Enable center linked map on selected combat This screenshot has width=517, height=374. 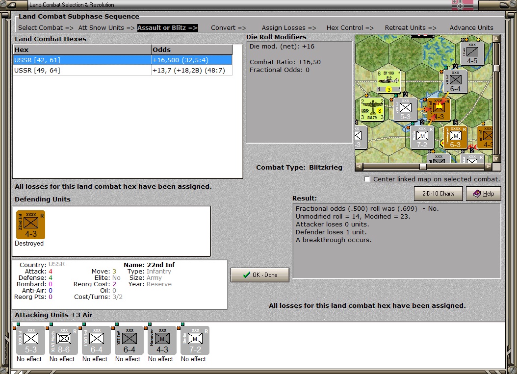[x=367, y=179]
